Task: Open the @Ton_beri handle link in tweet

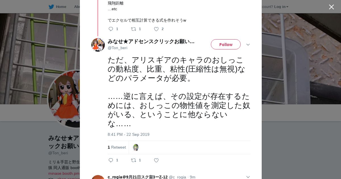Action: (117, 48)
